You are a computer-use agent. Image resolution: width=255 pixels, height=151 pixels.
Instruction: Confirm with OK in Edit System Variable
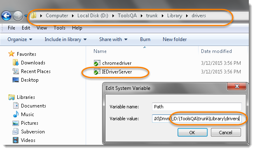(x=192, y=133)
